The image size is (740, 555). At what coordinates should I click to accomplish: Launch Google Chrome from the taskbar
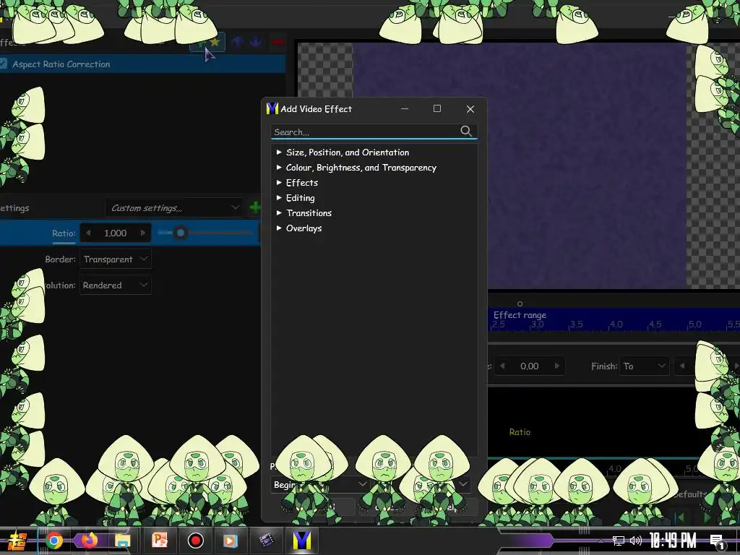point(54,541)
